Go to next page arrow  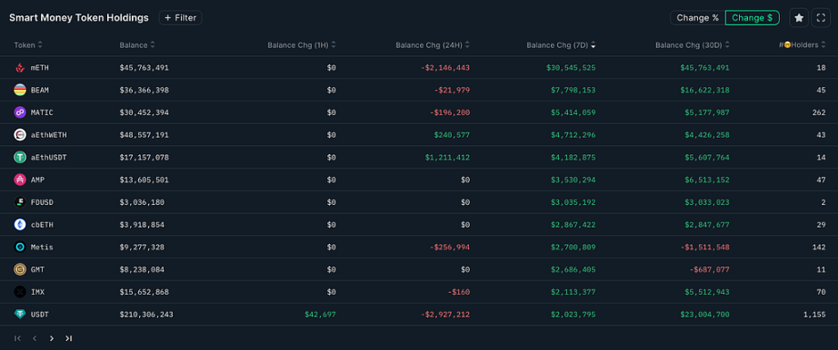coord(51,338)
